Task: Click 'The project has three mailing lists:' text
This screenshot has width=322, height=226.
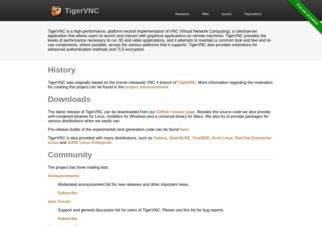Action: [78, 167]
